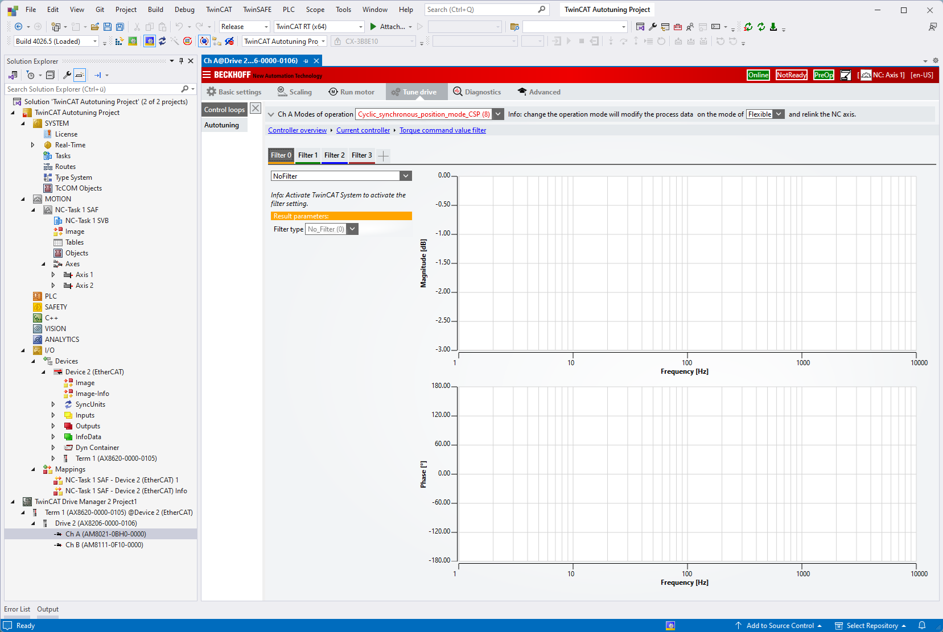This screenshot has height=632, width=943.
Task: Click the Restart TwinCAT in Config Mode icon
Action: tap(150, 41)
